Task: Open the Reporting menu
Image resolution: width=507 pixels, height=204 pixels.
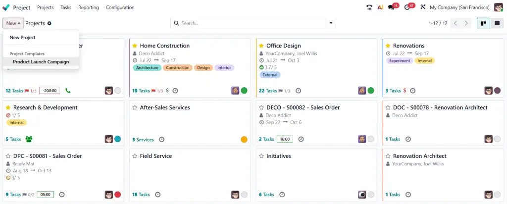Action: pos(89,7)
